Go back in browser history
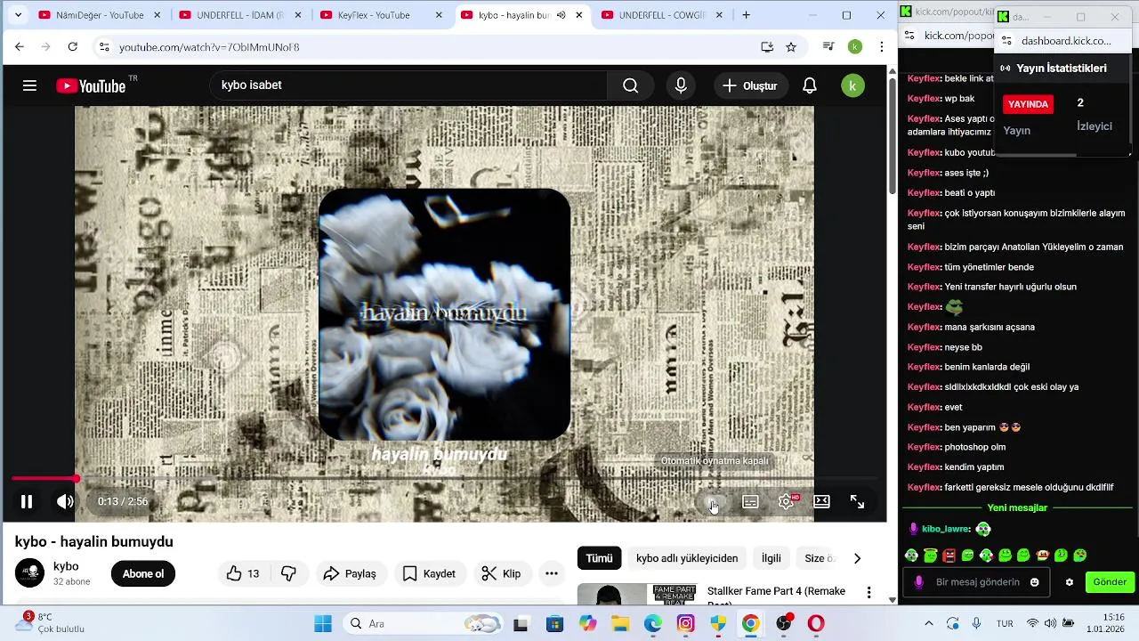This screenshot has width=1139, height=641. 20,47
